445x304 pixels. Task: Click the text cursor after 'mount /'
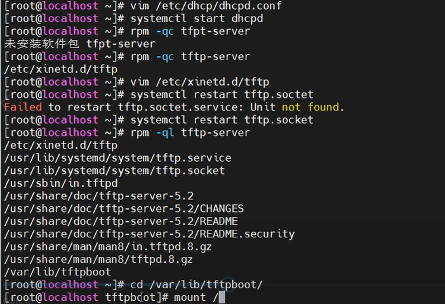222,297
